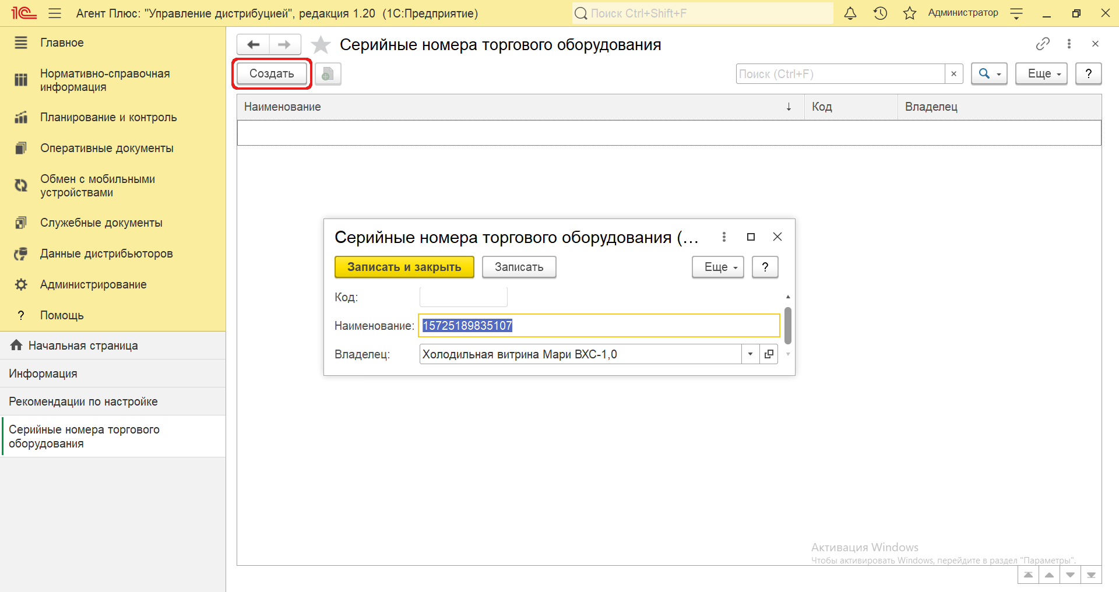Open Обмен с мобильными устройствами section
The height and width of the screenshot is (592, 1119).
tap(112, 185)
